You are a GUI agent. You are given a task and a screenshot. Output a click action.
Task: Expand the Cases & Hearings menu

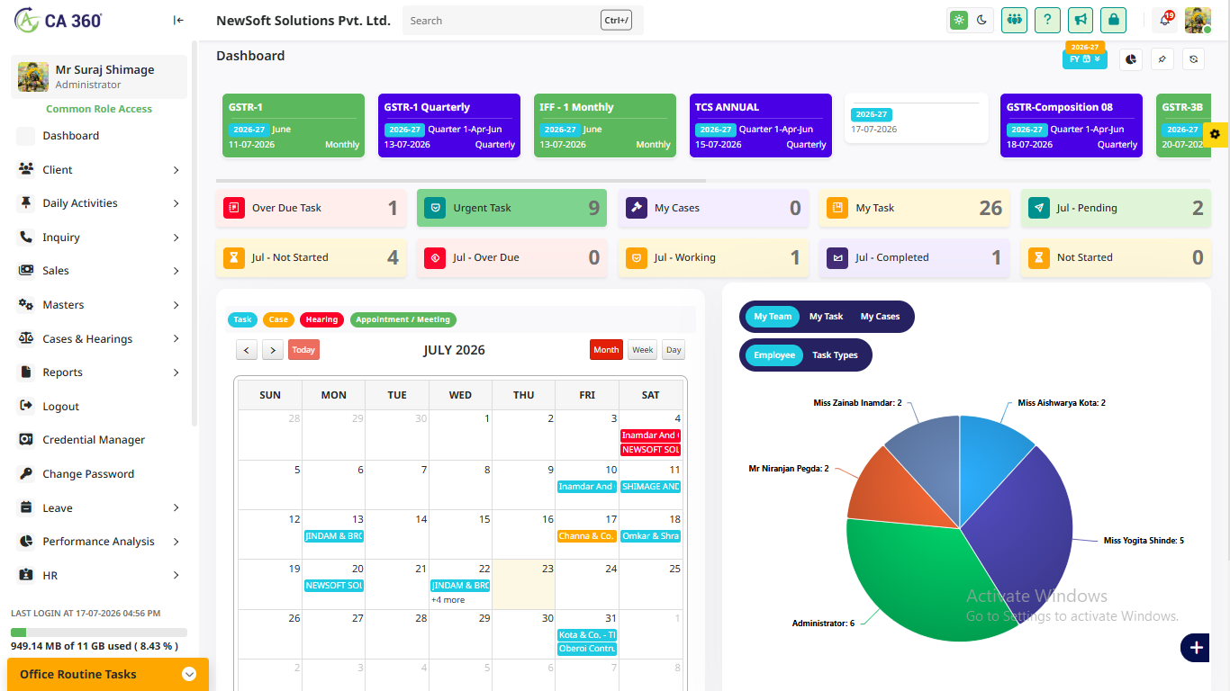(99, 339)
